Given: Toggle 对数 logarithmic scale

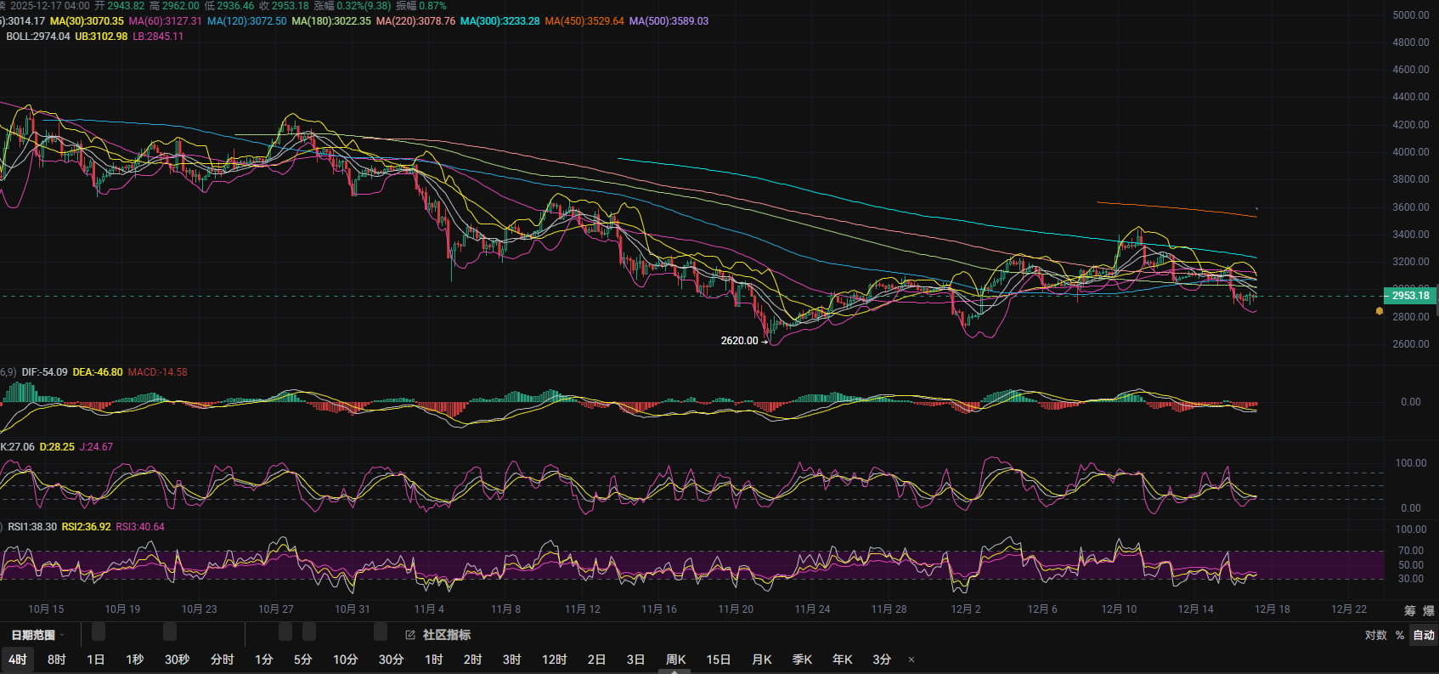Looking at the screenshot, I should [x=1375, y=635].
